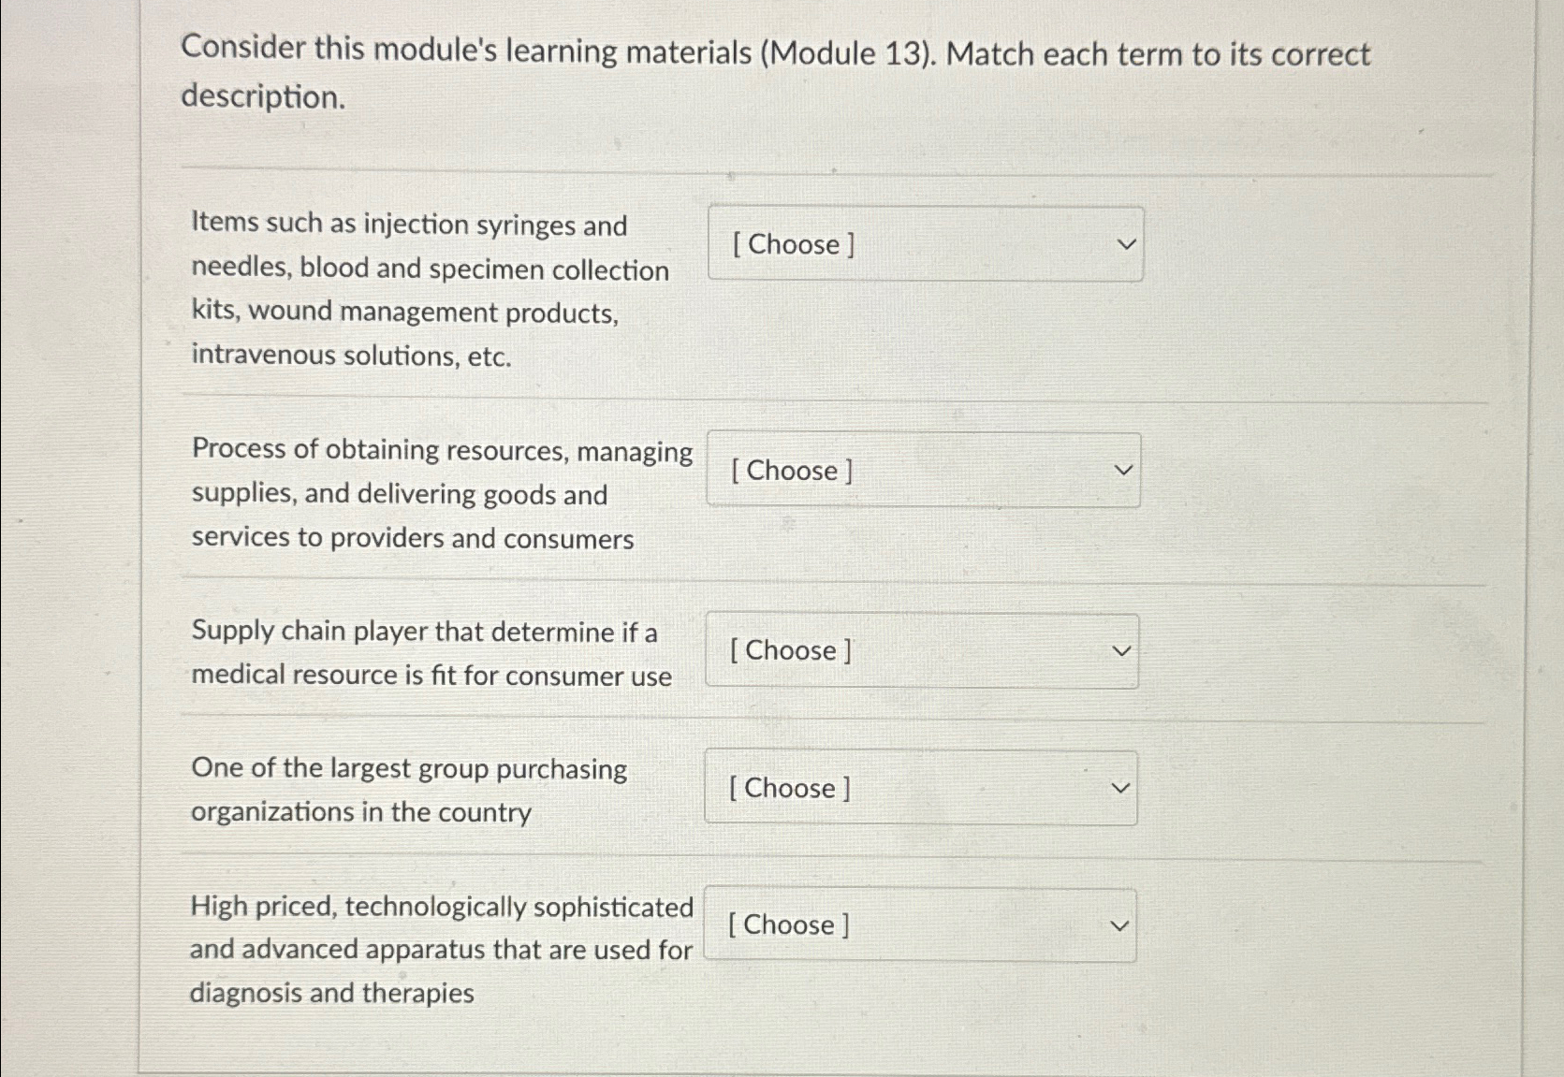
Task: Open the dropdown next to the syringes description
Action: tap(925, 245)
